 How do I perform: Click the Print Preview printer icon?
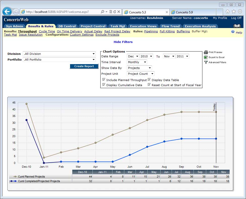tap(206, 52)
